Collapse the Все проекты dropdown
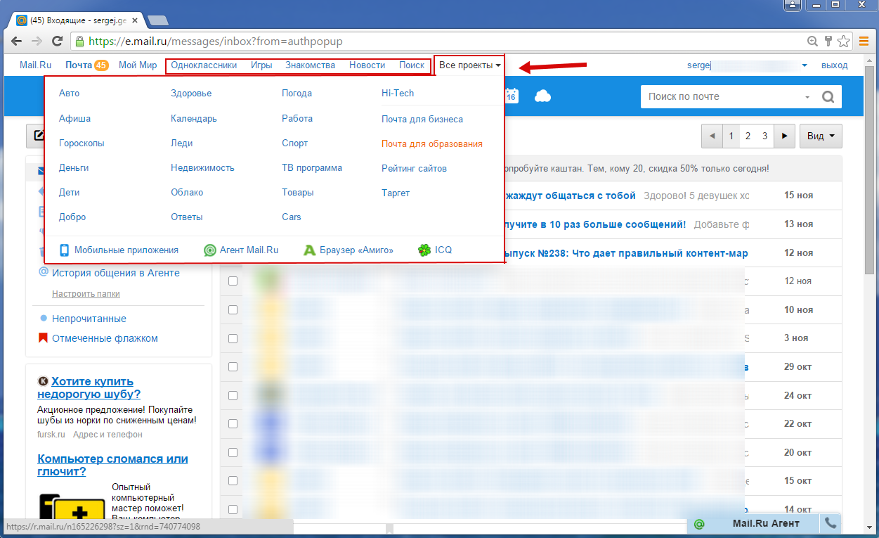Screen dimensions: 879x538 click(x=469, y=65)
